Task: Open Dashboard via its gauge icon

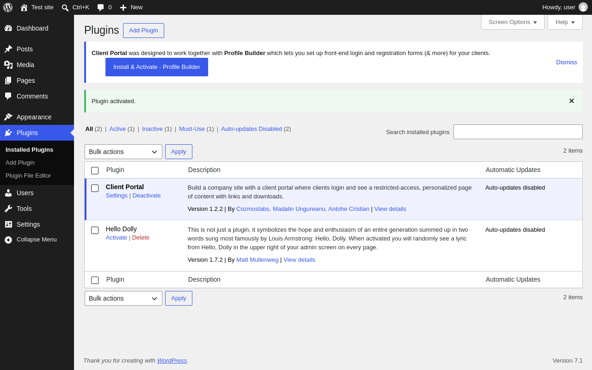Action: (8, 28)
